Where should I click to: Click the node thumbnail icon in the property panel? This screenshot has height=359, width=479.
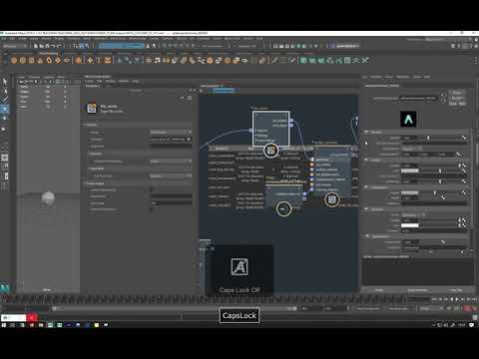[92, 108]
